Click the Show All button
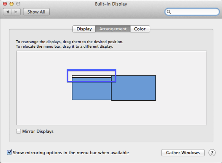 click(x=36, y=12)
